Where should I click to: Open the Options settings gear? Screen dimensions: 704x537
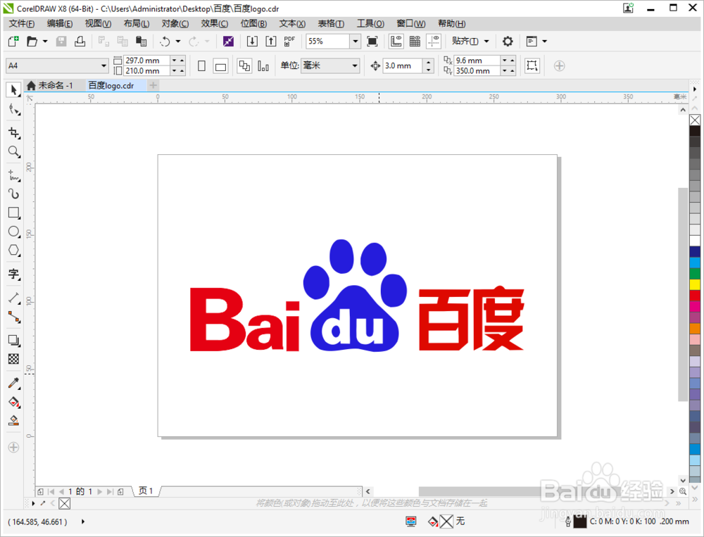(508, 41)
